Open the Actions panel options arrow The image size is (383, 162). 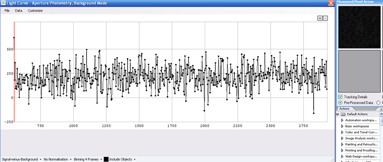pos(381,109)
